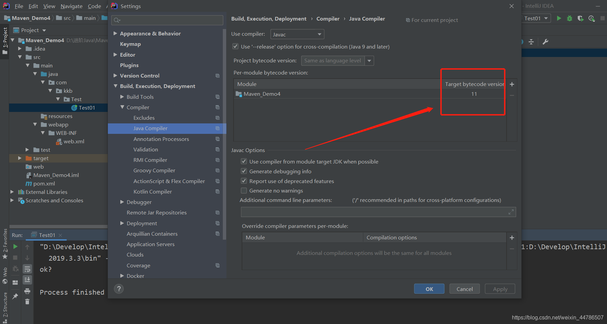The width and height of the screenshot is (607, 324).
Task: Open the Structure tool window tab
Action: (5, 307)
